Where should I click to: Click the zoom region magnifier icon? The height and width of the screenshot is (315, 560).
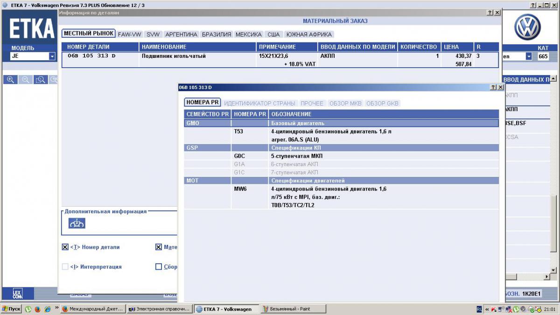(x=41, y=80)
